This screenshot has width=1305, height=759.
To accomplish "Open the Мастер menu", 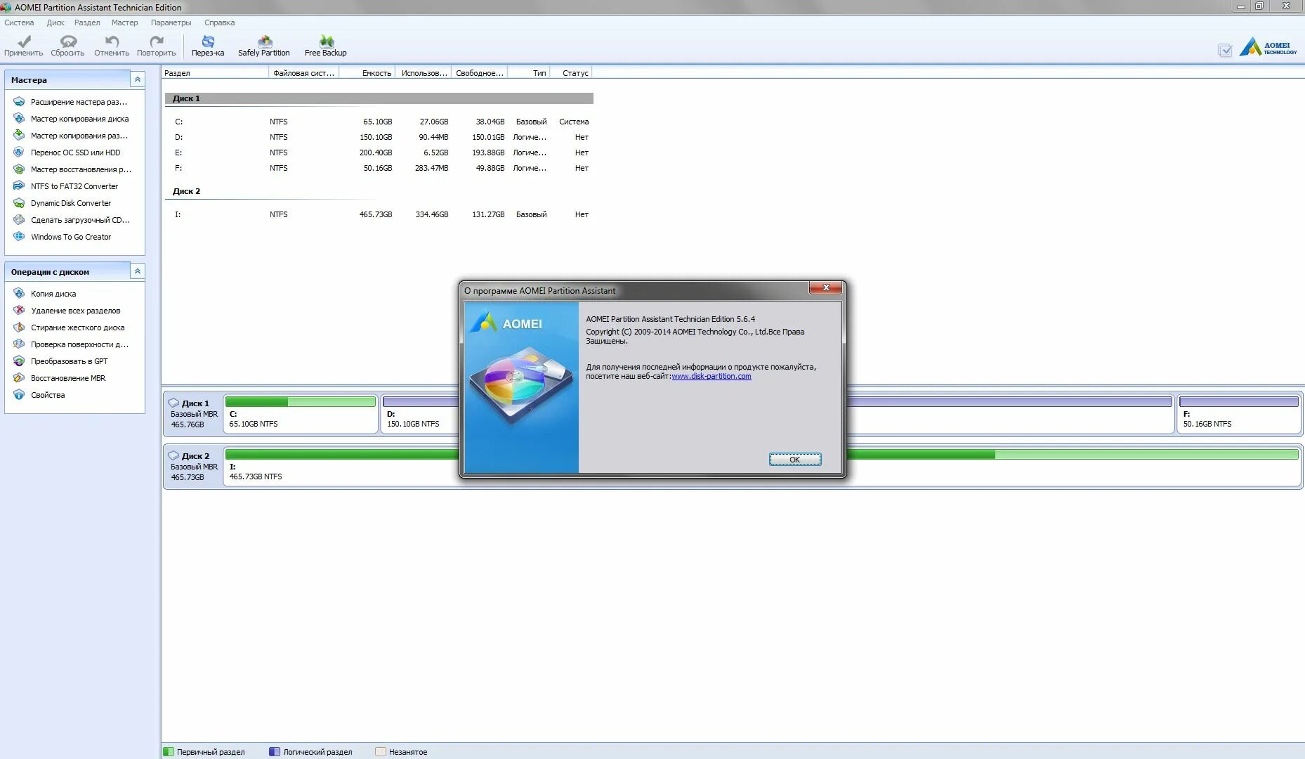I will click(125, 22).
